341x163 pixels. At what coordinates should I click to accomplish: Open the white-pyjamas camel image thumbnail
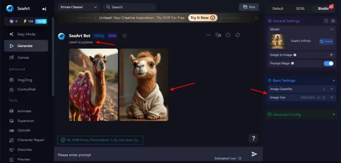(x=144, y=85)
